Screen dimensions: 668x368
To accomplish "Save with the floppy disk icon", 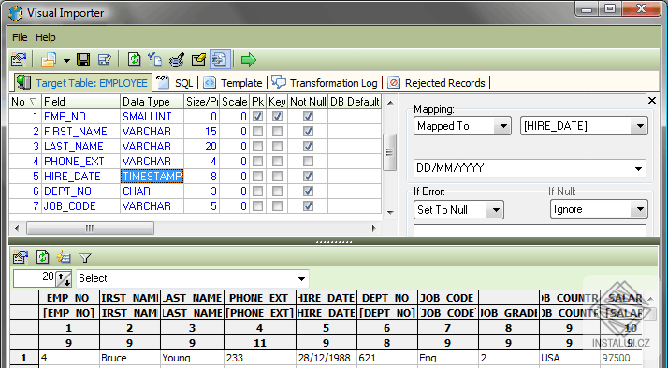I will (83, 60).
